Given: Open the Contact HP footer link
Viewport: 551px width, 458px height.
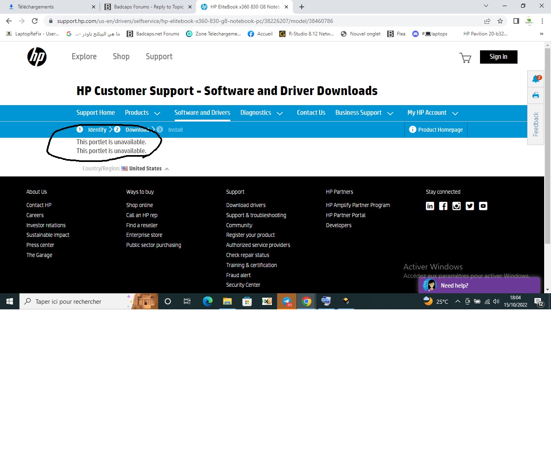Looking at the screenshot, I should point(39,205).
